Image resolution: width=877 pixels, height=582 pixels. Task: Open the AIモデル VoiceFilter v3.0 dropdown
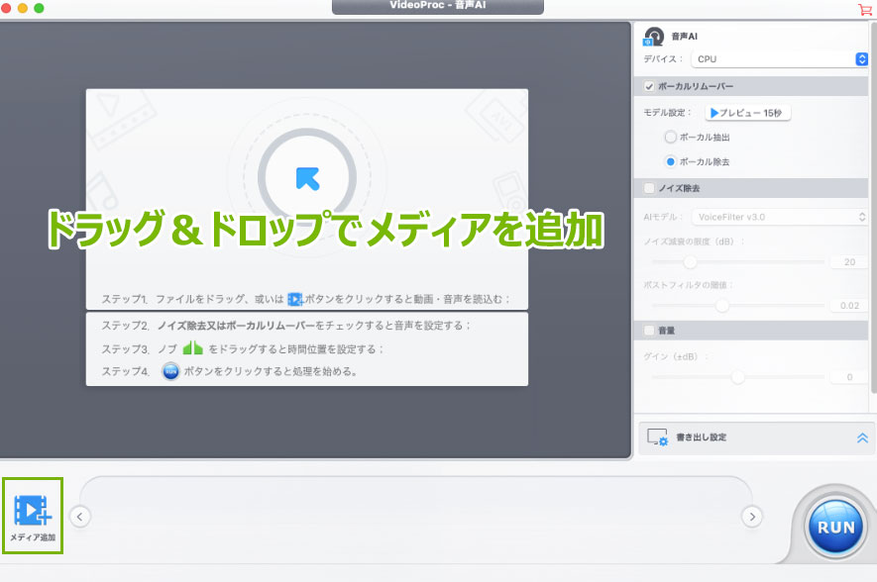[x=780, y=216]
